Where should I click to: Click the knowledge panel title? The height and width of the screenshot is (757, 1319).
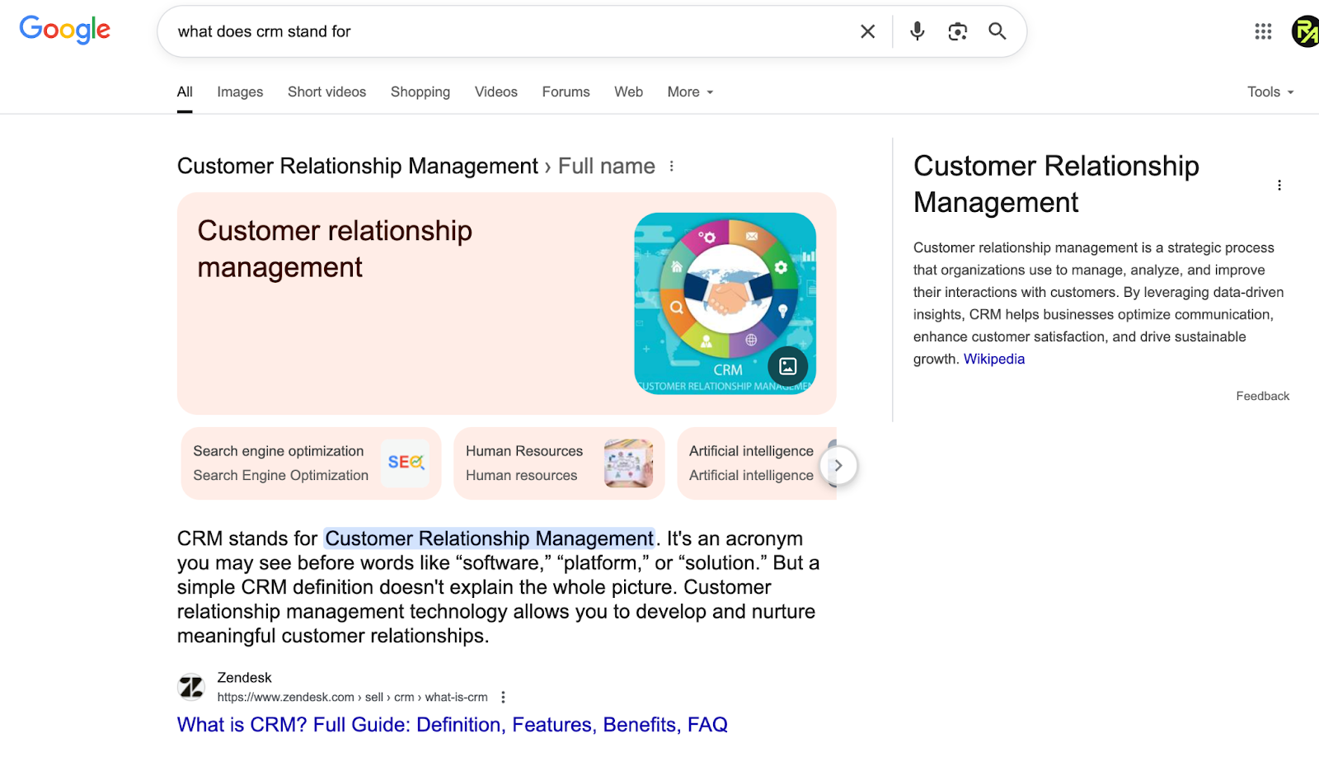(x=1056, y=184)
